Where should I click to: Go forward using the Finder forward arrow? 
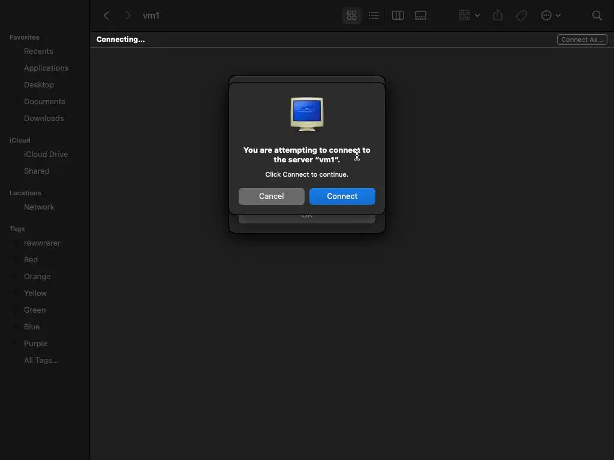click(x=128, y=16)
